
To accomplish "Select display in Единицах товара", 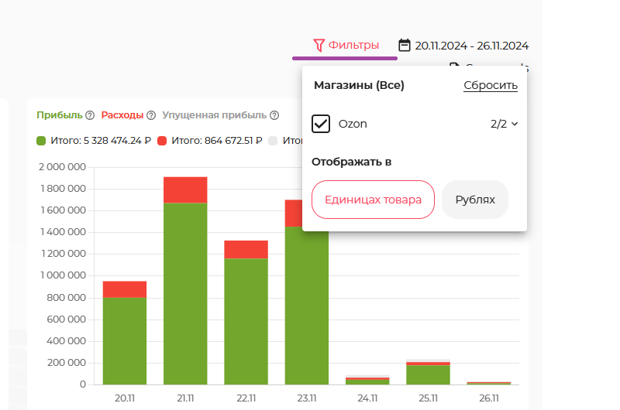I will [x=373, y=200].
